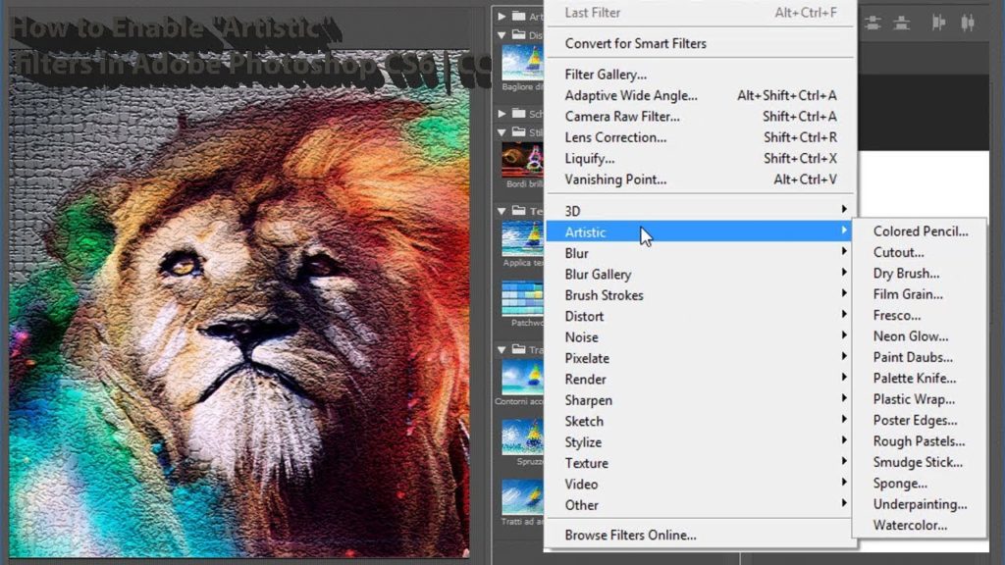Open the Other submenu
1005x565 pixels.
tap(700, 505)
